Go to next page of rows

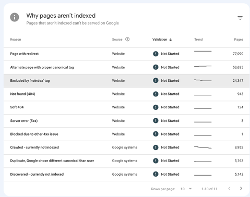tap(241, 189)
